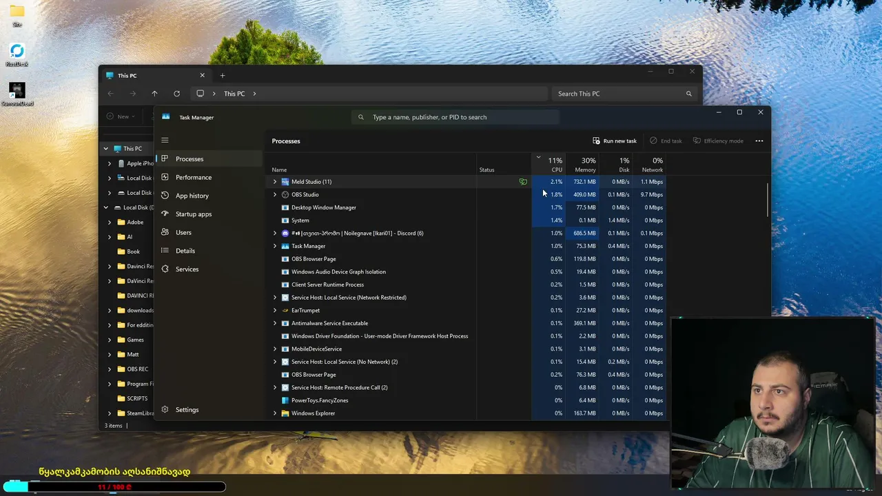Expand Service Host: Local Service (Network Restricted)
882x496 pixels.
point(275,298)
